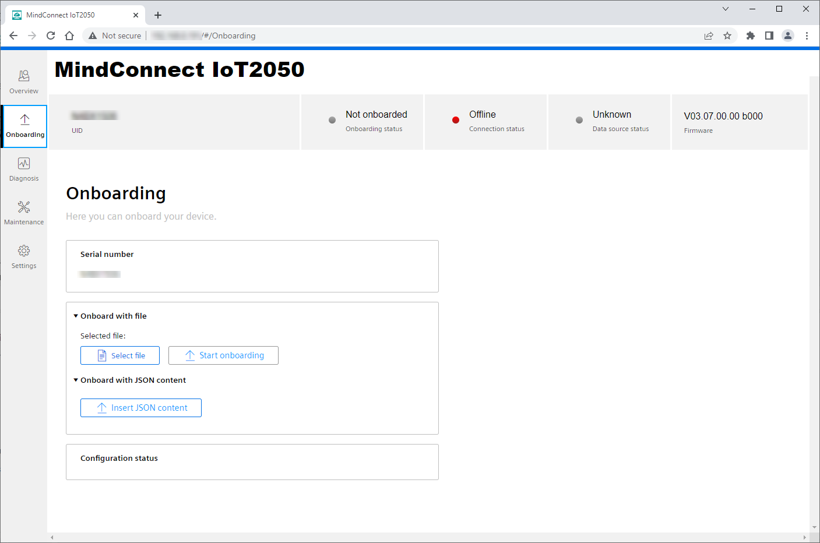The width and height of the screenshot is (820, 543).
Task: Click the vertical scrollbar down arrow
Action: tap(814, 528)
